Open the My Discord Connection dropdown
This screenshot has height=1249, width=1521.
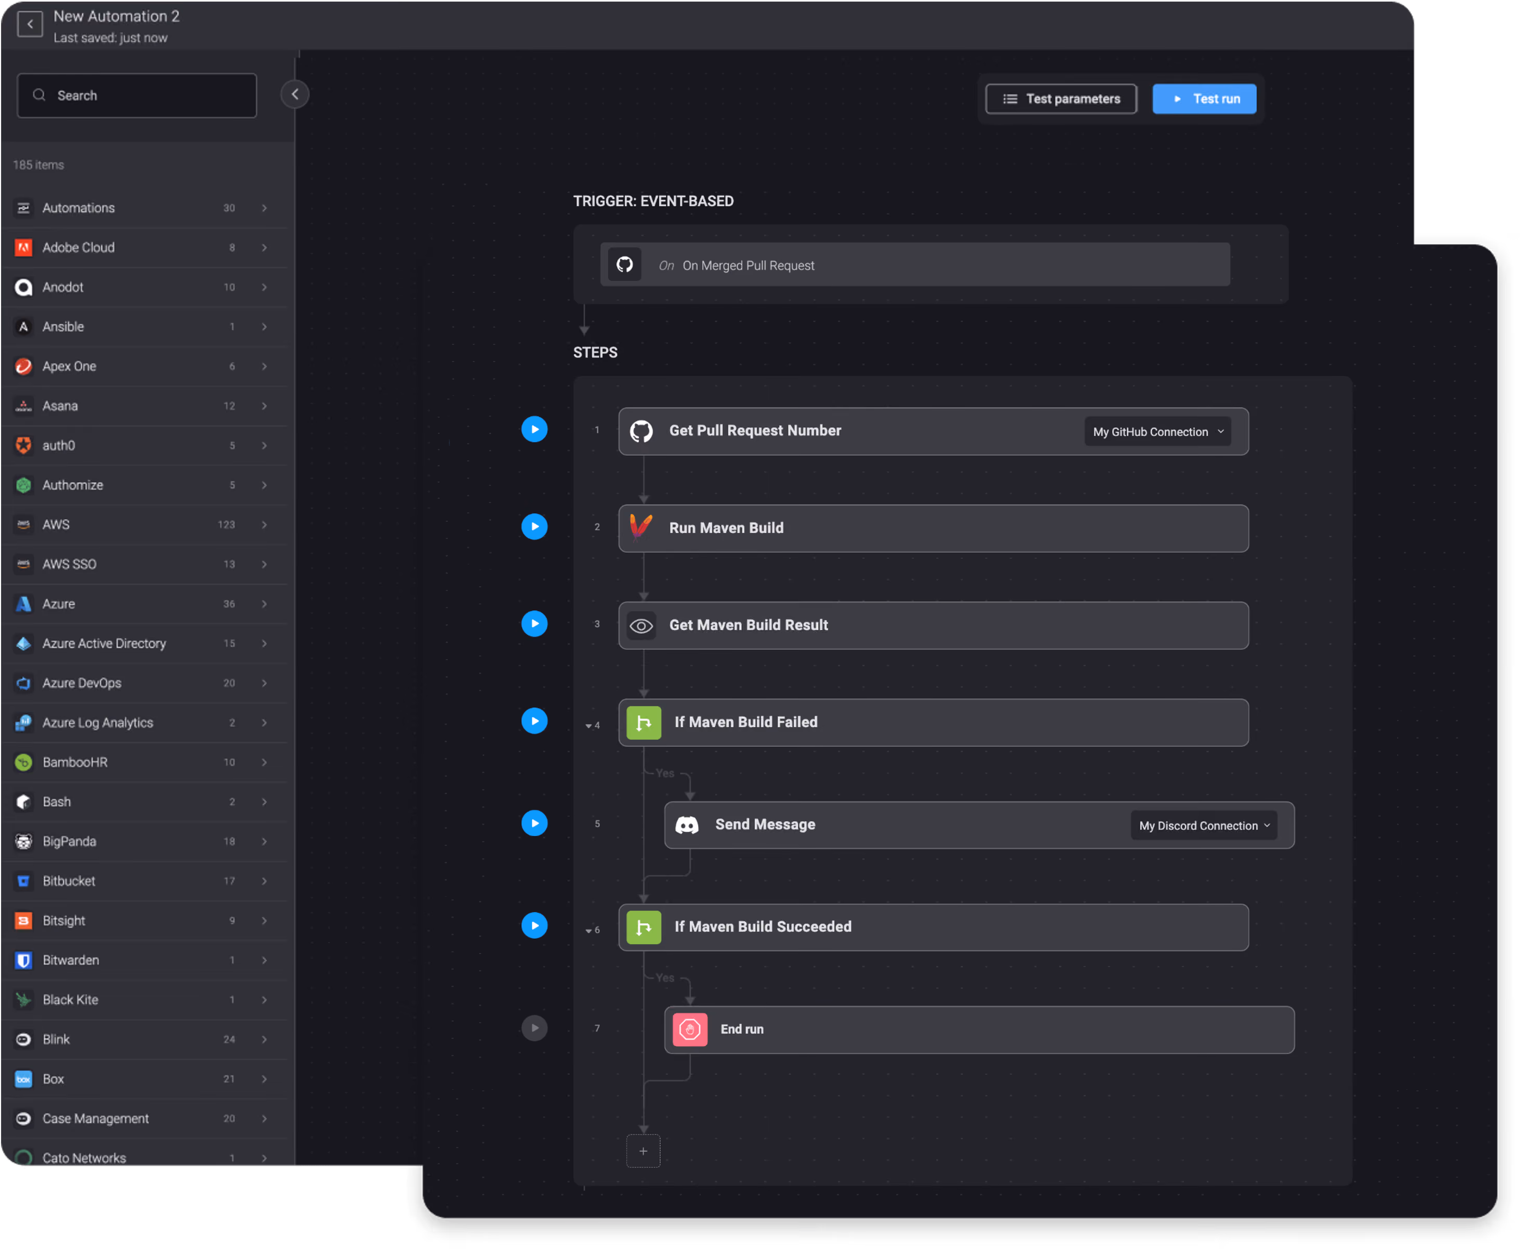point(1204,826)
